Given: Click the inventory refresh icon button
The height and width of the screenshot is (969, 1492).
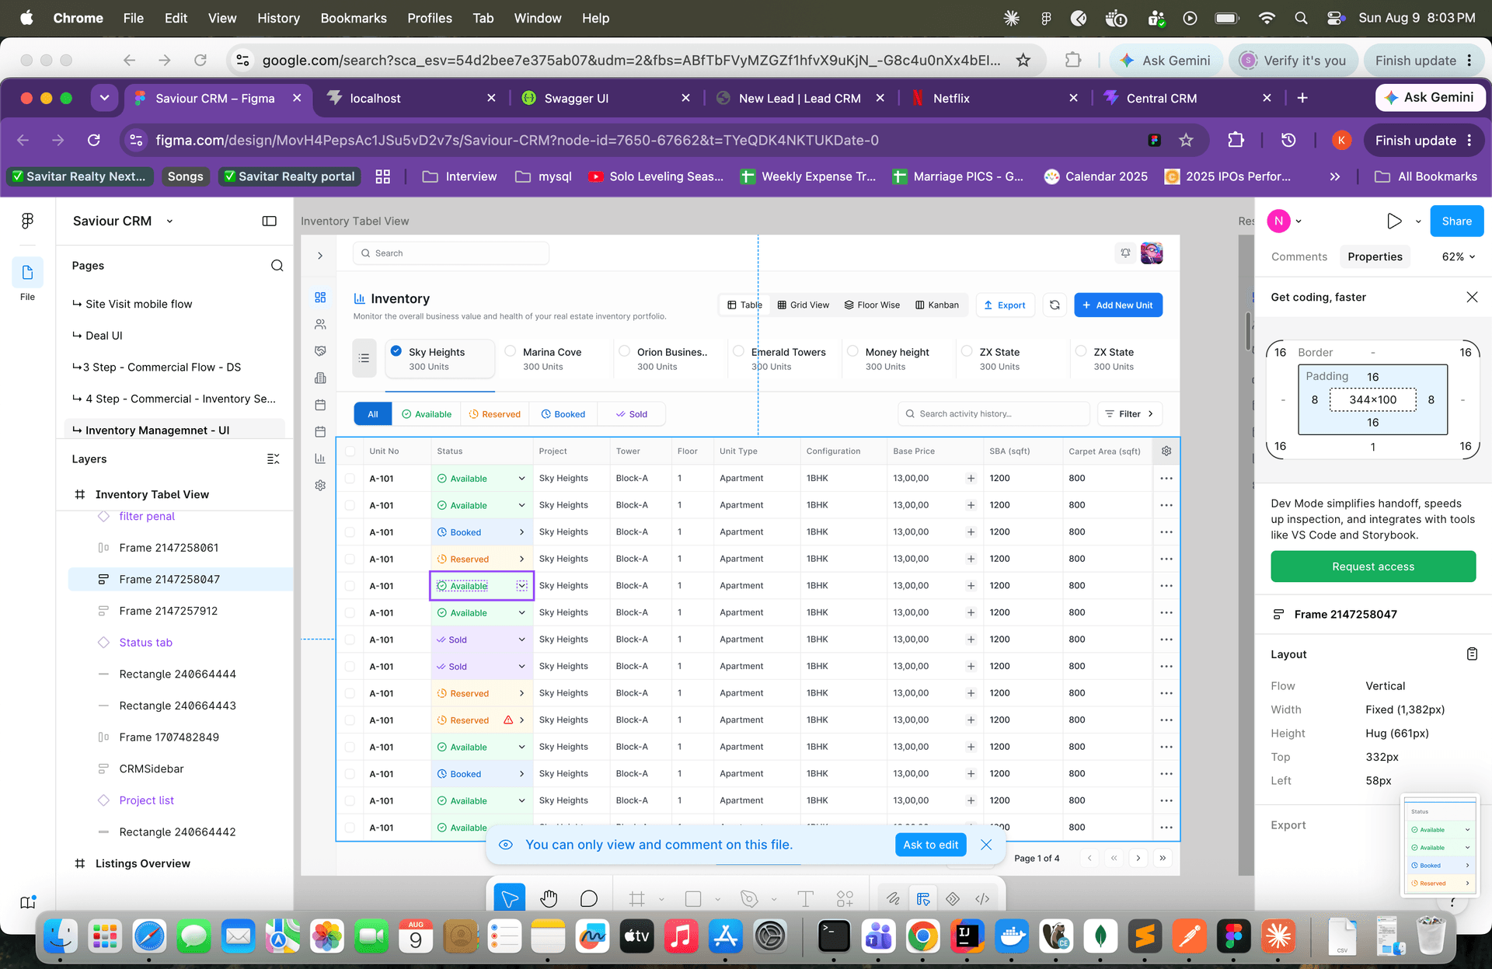Looking at the screenshot, I should pyautogui.click(x=1055, y=305).
